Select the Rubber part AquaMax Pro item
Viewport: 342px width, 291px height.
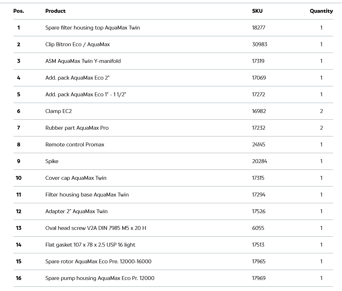[x=77, y=128]
